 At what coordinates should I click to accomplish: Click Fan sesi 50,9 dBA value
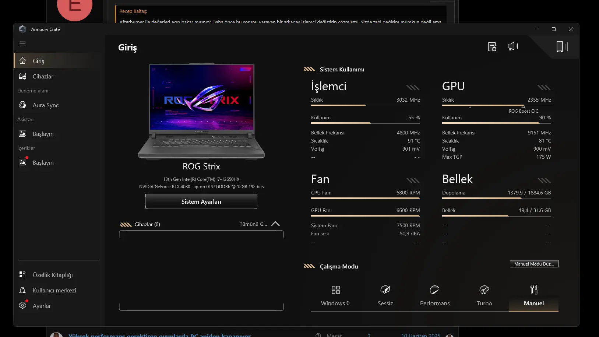[x=410, y=234]
